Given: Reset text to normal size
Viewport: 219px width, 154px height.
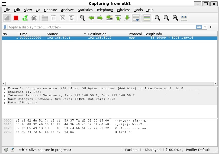Looking at the screenshot, I should click(175, 18).
